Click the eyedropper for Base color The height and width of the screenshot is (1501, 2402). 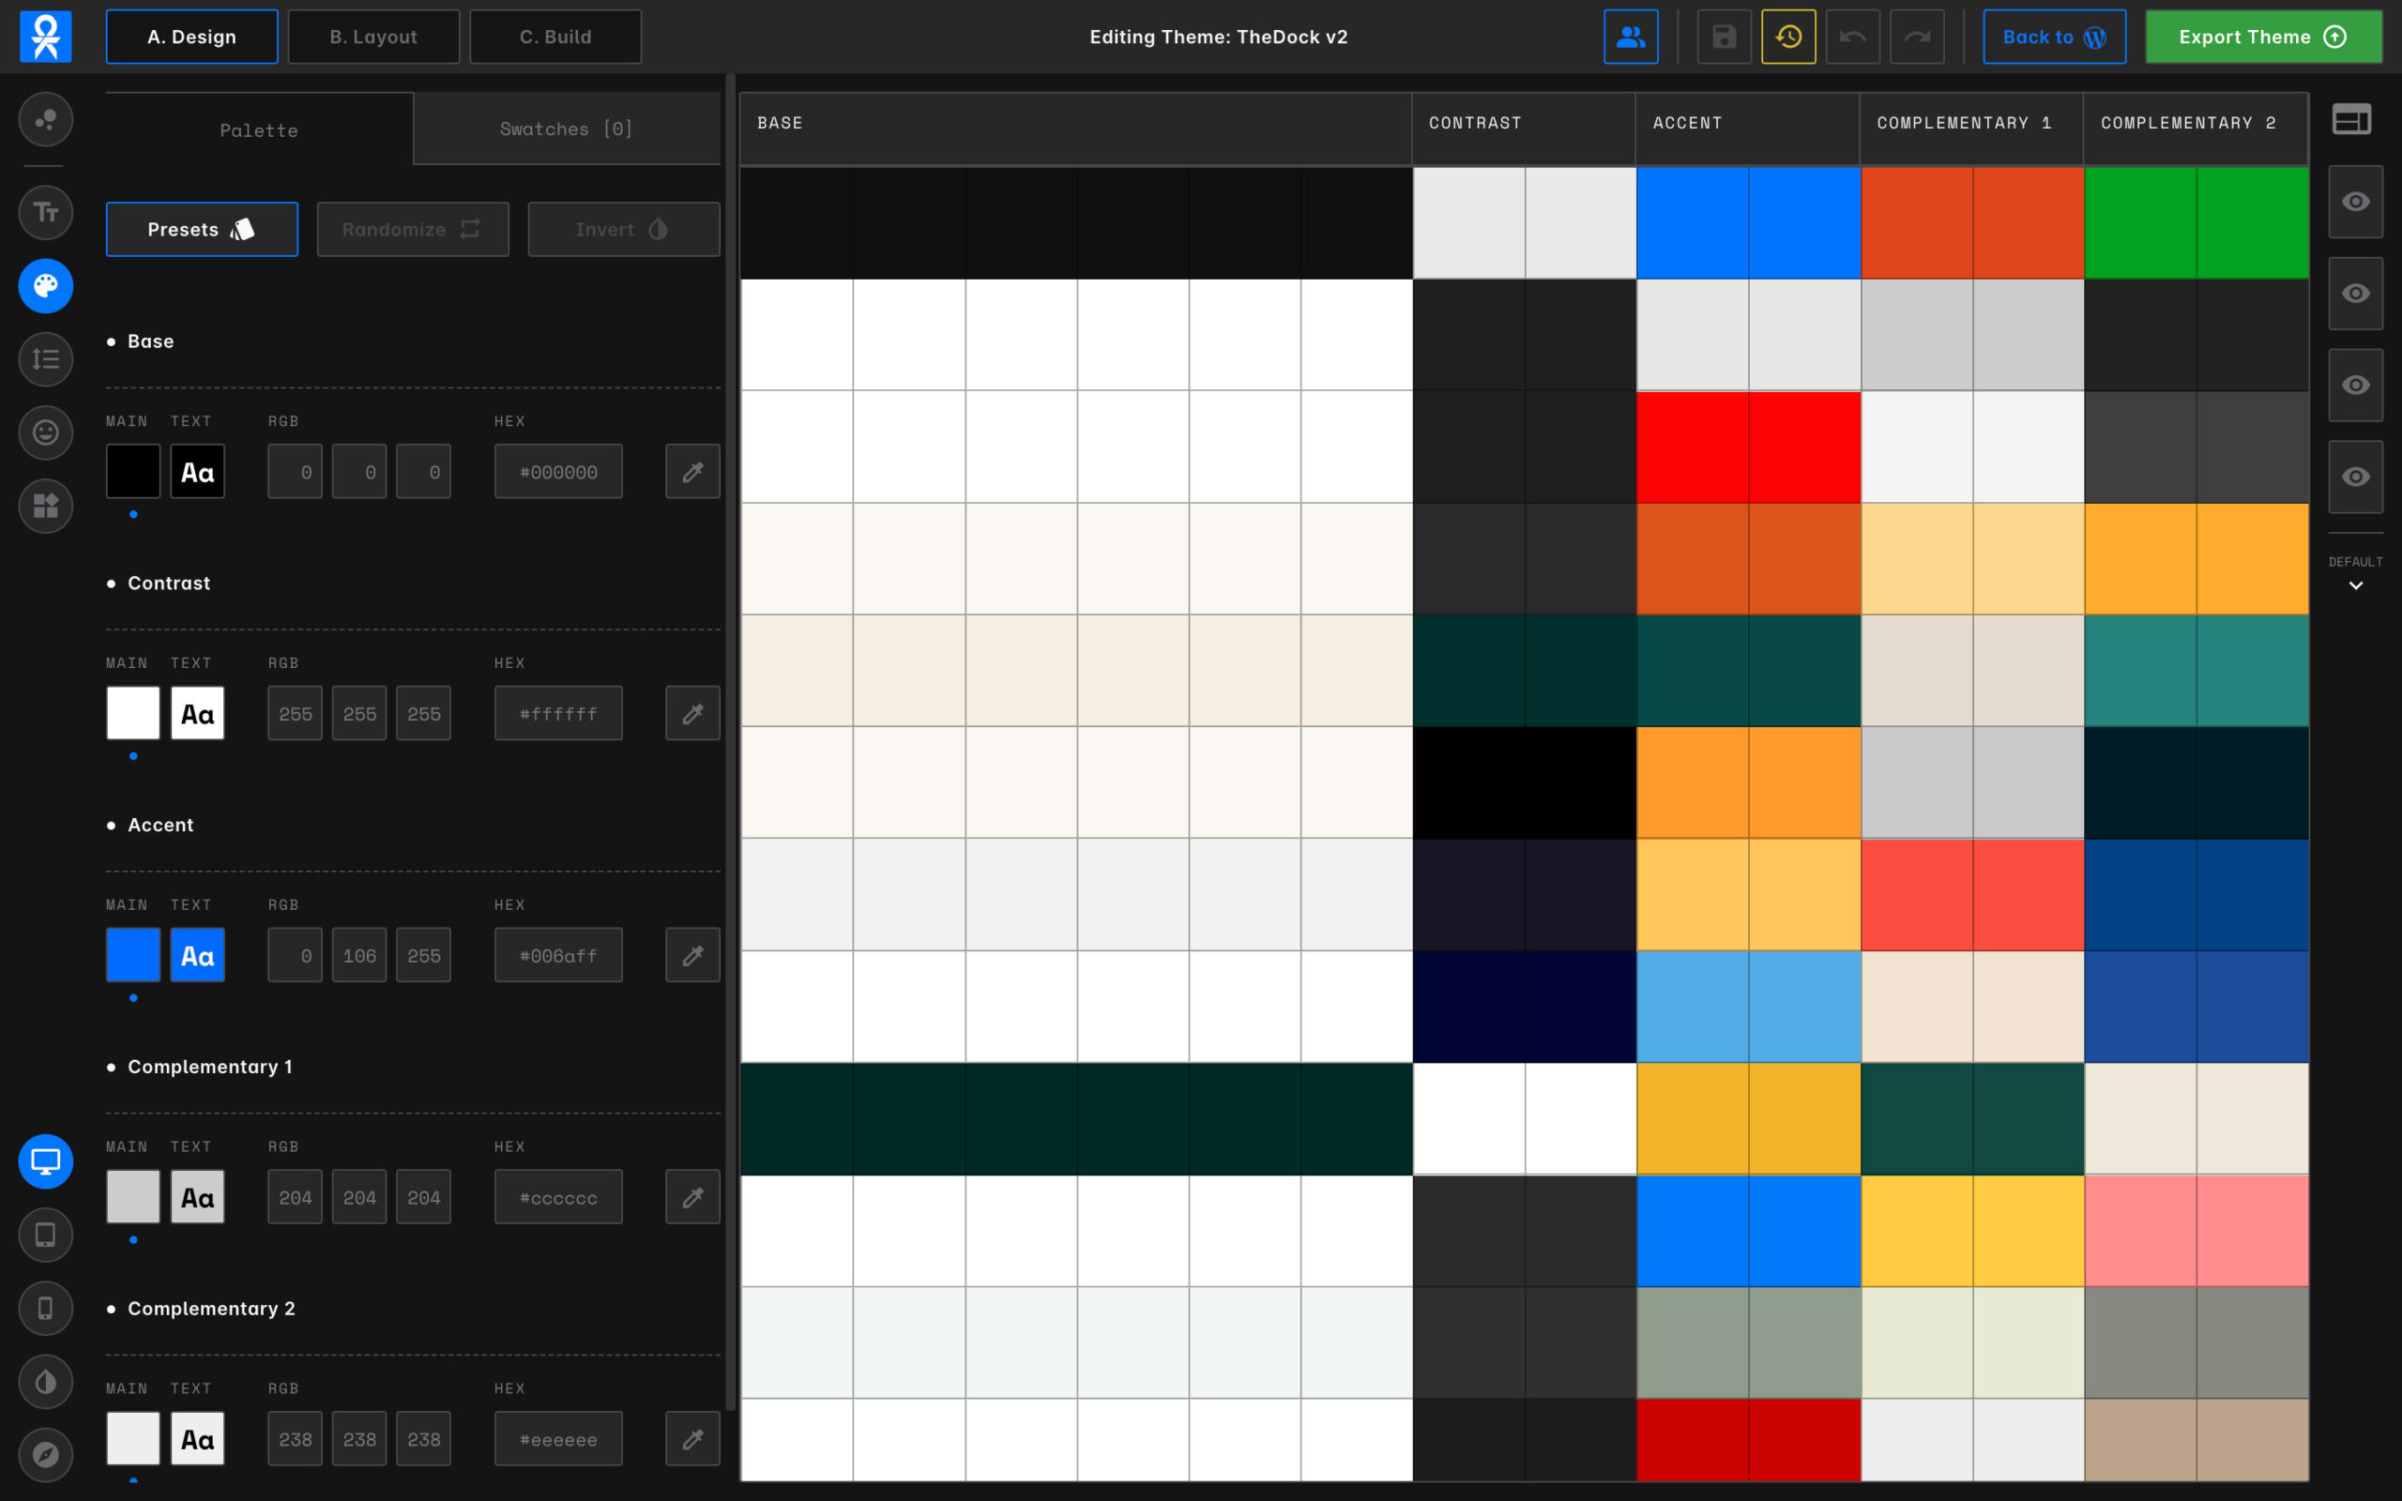[692, 472]
